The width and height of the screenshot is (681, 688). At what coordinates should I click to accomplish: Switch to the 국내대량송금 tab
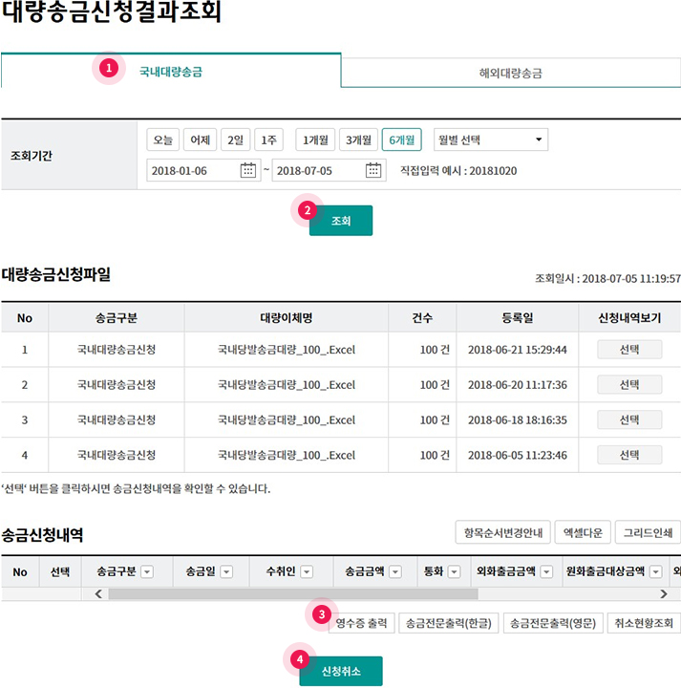171,72
